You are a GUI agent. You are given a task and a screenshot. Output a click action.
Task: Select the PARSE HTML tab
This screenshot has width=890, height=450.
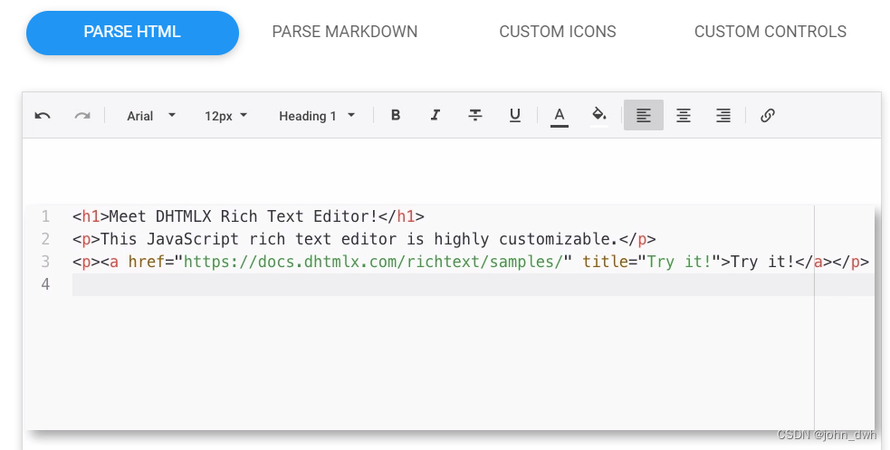coord(132,33)
